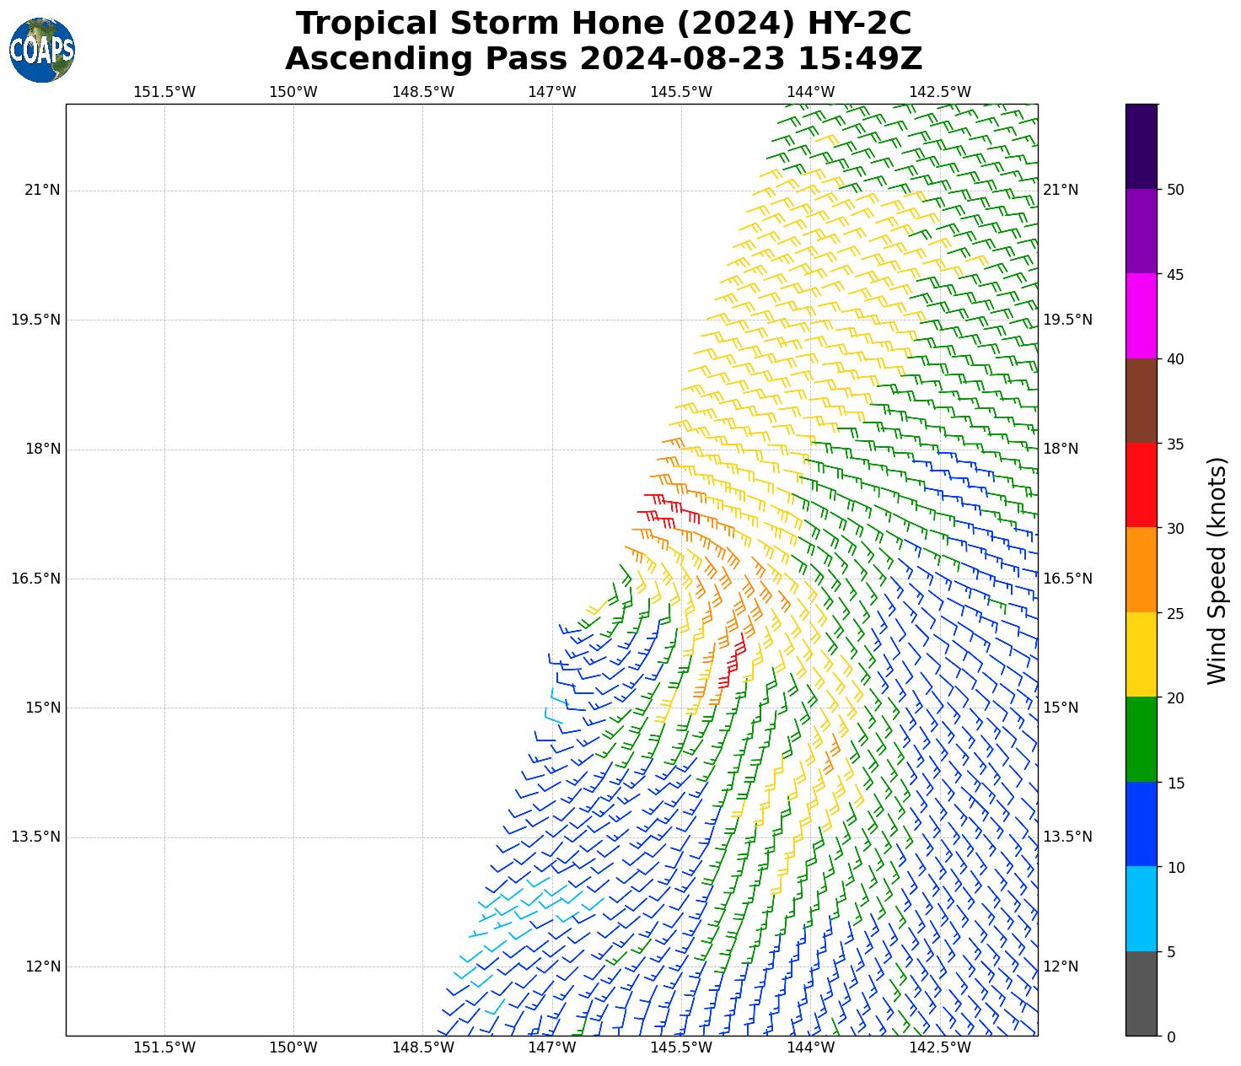This screenshot has width=1241, height=1066.
Task: Click the 142.5°W label on bottom axis
Action: [x=940, y=1047]
